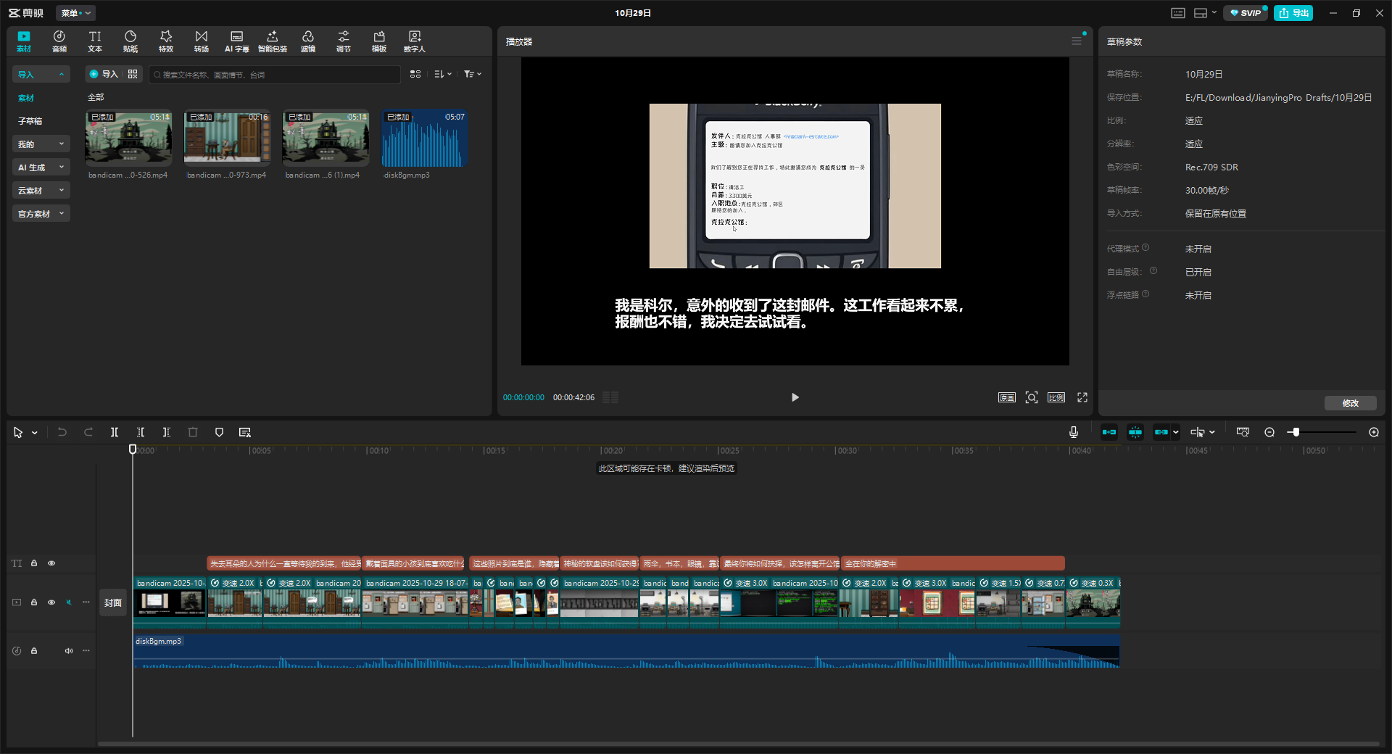Open the 贴纸 stickers panel

tap(130, 41)
